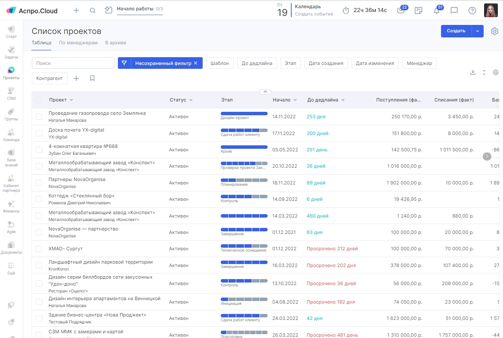Open the timer stopwatch icon
The width and height of the screenshot is (503, 338).
[x=346, y=11]
